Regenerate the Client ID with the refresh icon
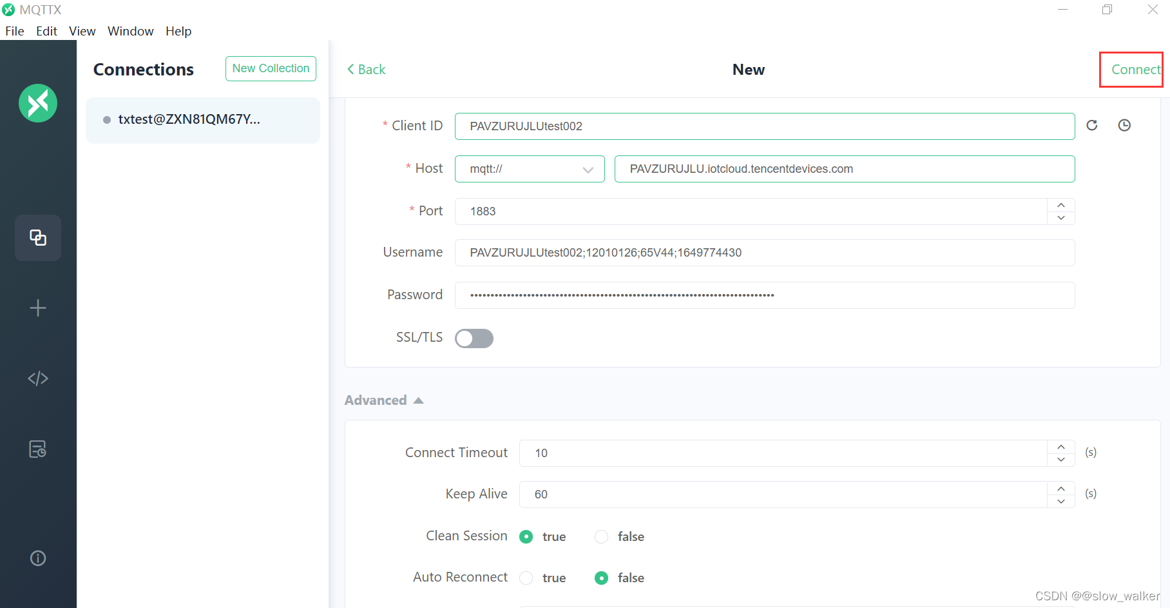Screen dimensions: 1170x608 [1092, 126]
